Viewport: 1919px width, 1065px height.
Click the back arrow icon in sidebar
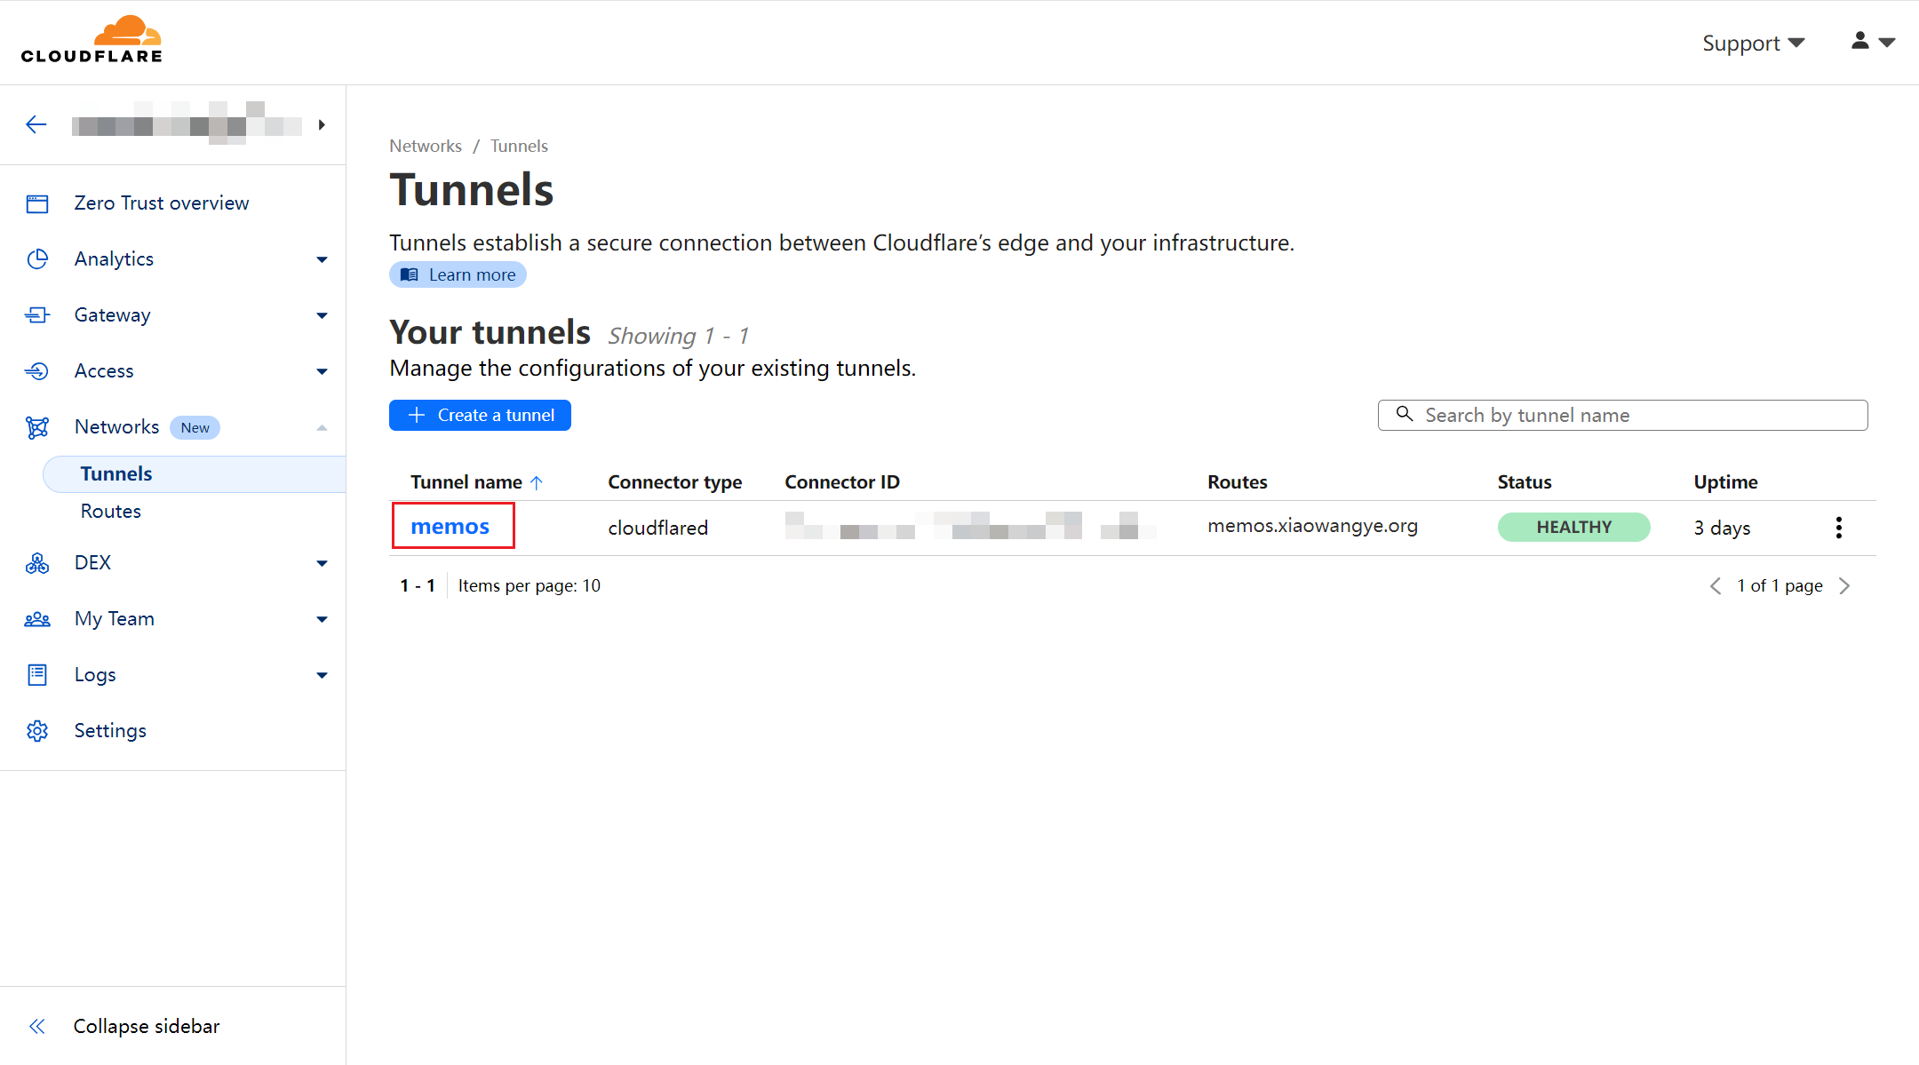(36, 125)
